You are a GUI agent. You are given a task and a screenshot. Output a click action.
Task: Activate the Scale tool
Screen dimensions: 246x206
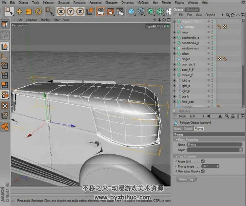[29, 11]
